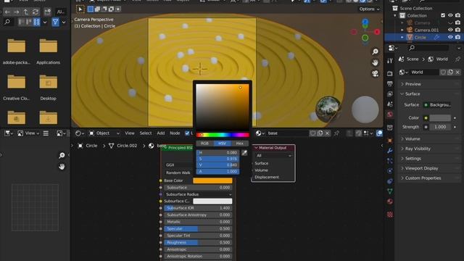Open the Scene properties tab
The height and width of the screenshot is (261, 464).
coord(390,104)
